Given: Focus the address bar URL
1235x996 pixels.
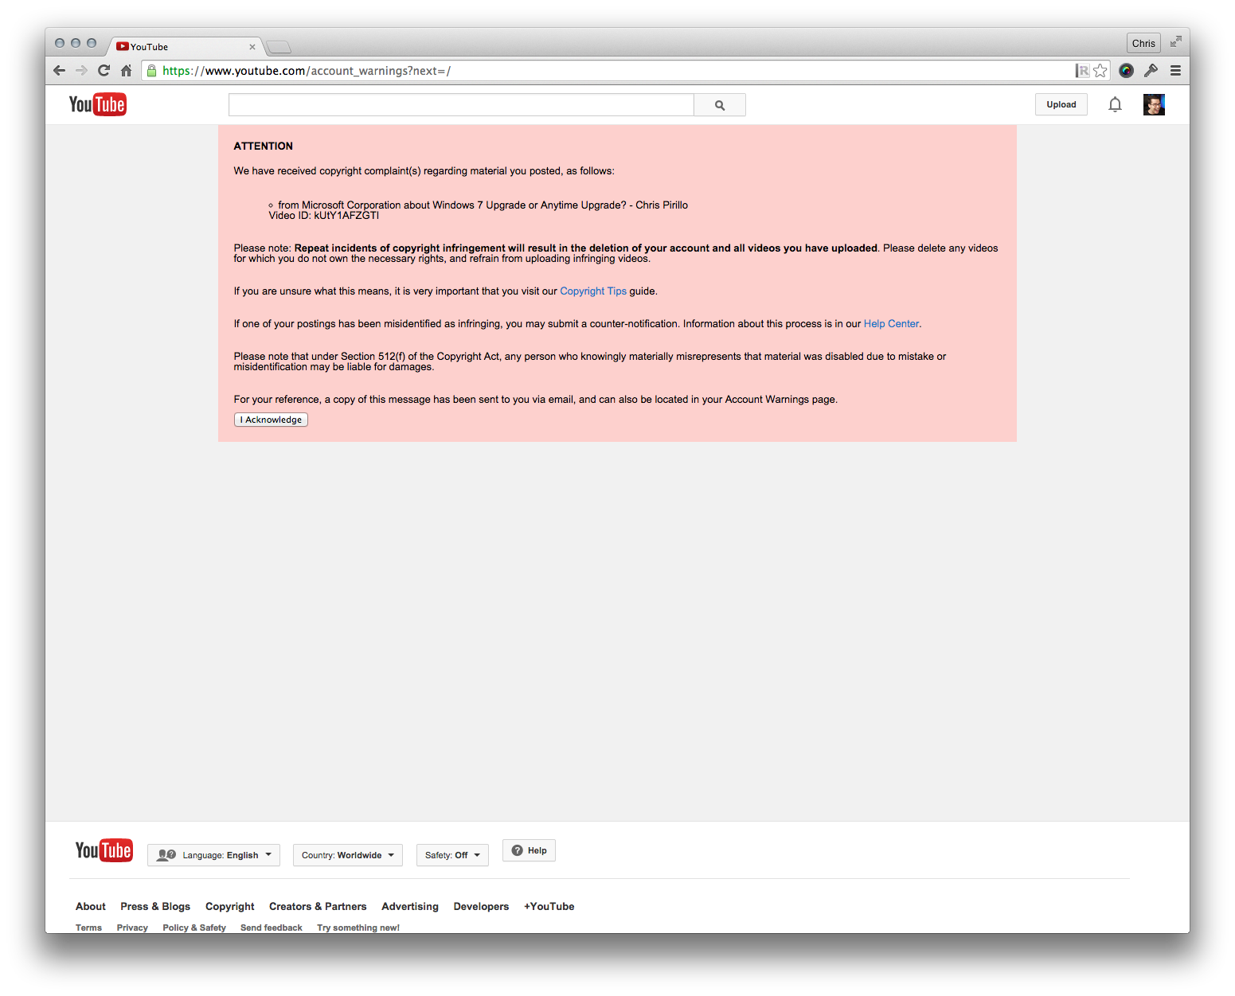Looking at the screenshot, I should coord(613,71).
